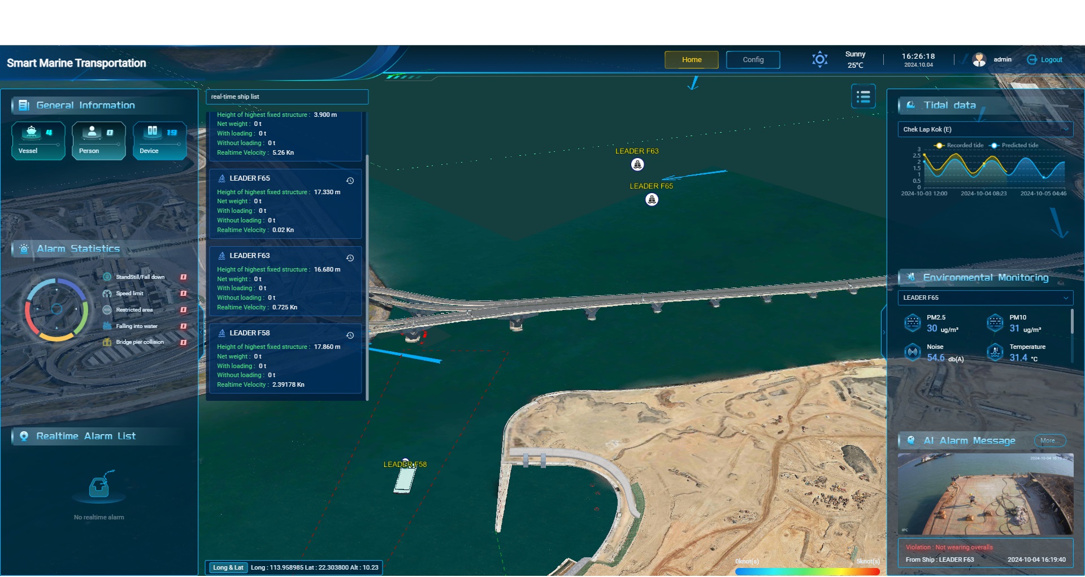The height and width of the screenshot is (577, 1085).
Task: Click the Environmental Monitoring panel icon
Action: 910,278
